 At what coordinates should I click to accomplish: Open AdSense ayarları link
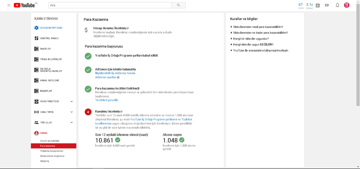[106, 77]
